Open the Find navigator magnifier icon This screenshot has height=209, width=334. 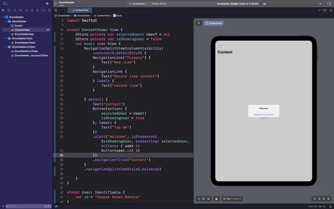point(21,10)
